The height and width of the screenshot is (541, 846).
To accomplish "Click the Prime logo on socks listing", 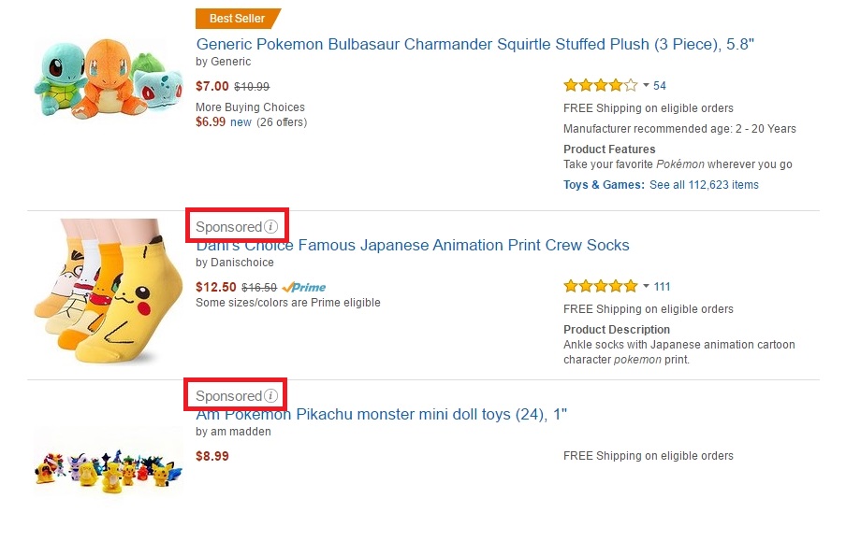I will point(304,288).
